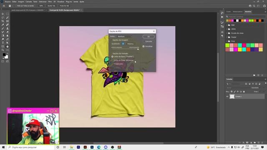267x150 pixels.
Task: Select the Frame tool
Action: click(8, 21)
